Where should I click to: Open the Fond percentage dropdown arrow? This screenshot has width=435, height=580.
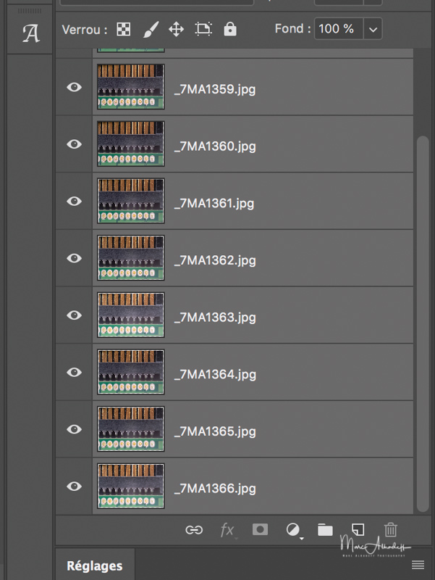coord(373,30)
